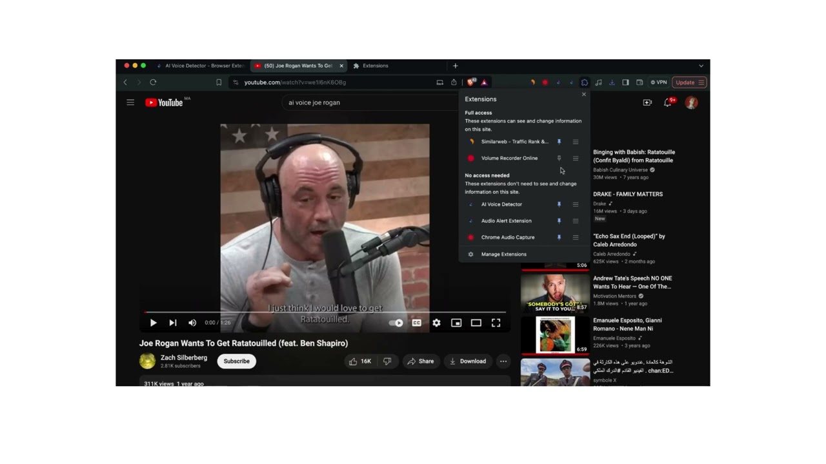Open more options for Similarweb
The image size is (826, 464).
(576, 142)
